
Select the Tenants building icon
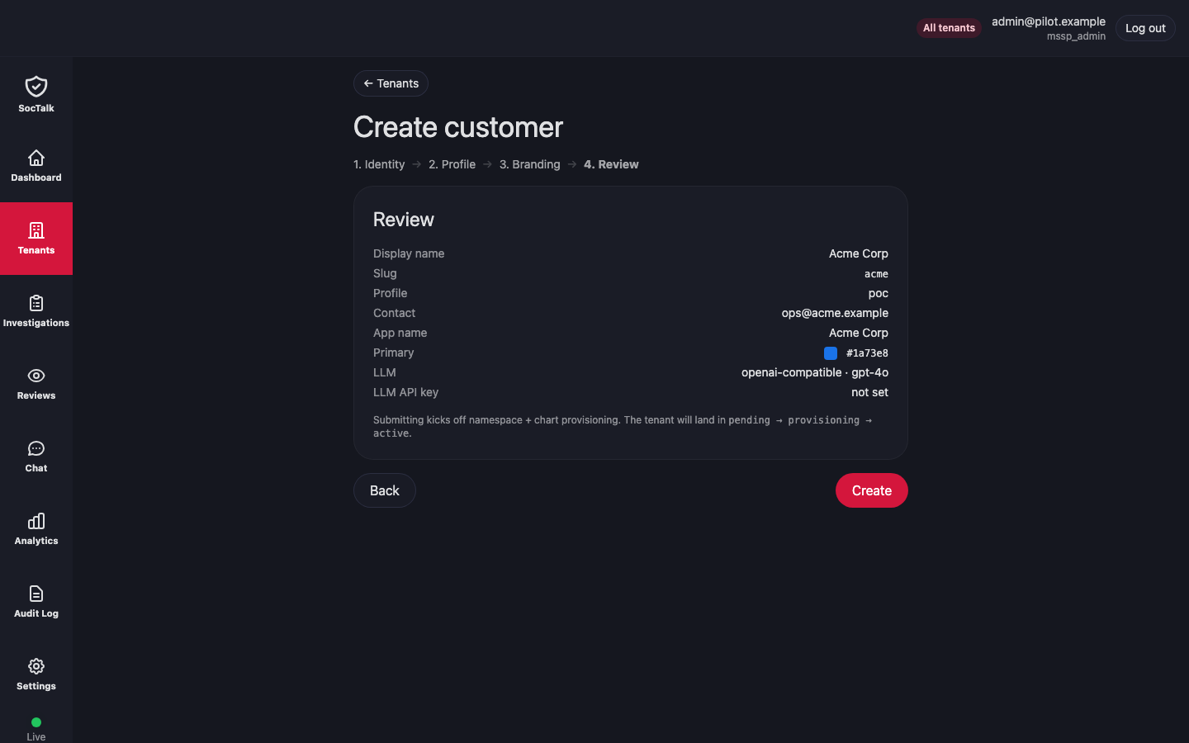click(36, 230)
